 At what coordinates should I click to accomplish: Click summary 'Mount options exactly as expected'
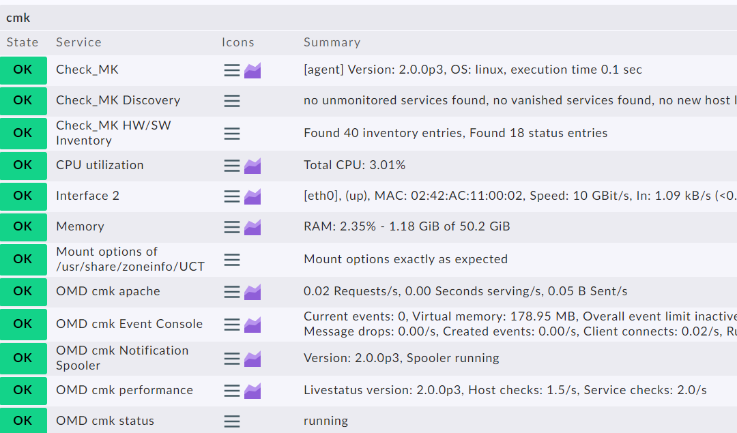pyautogui.click(x=405, y=259)
